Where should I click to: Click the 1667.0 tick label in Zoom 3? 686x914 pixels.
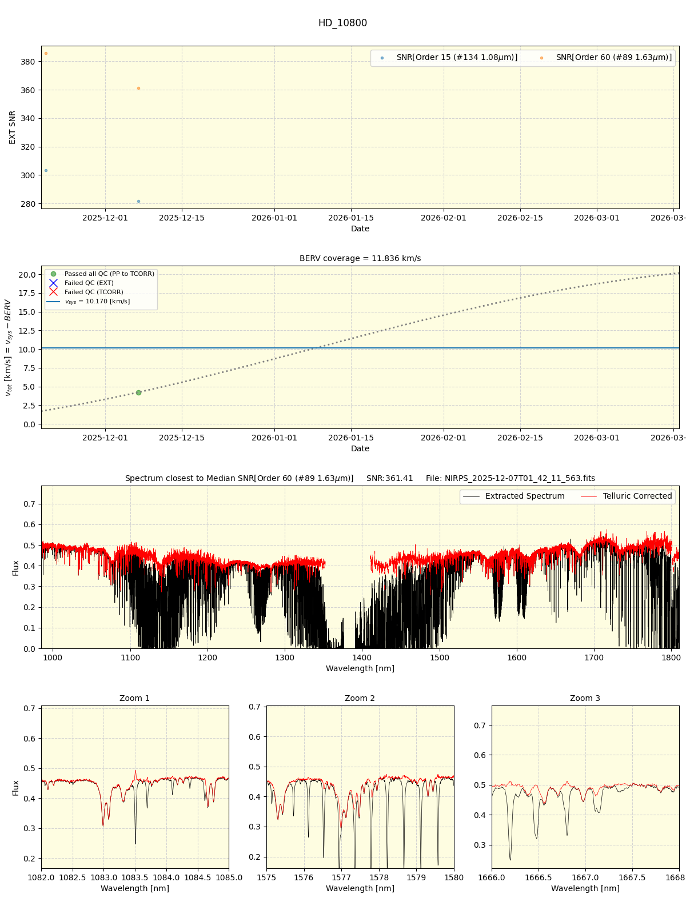(585, 877)
